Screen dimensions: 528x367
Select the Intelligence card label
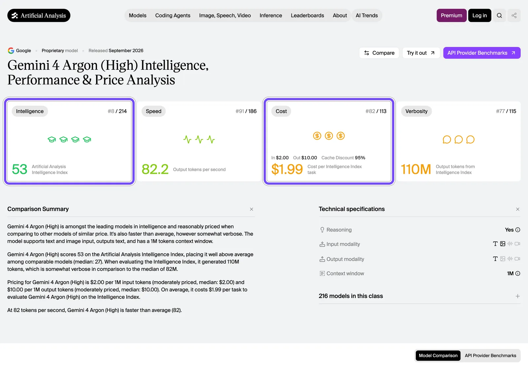30,111
